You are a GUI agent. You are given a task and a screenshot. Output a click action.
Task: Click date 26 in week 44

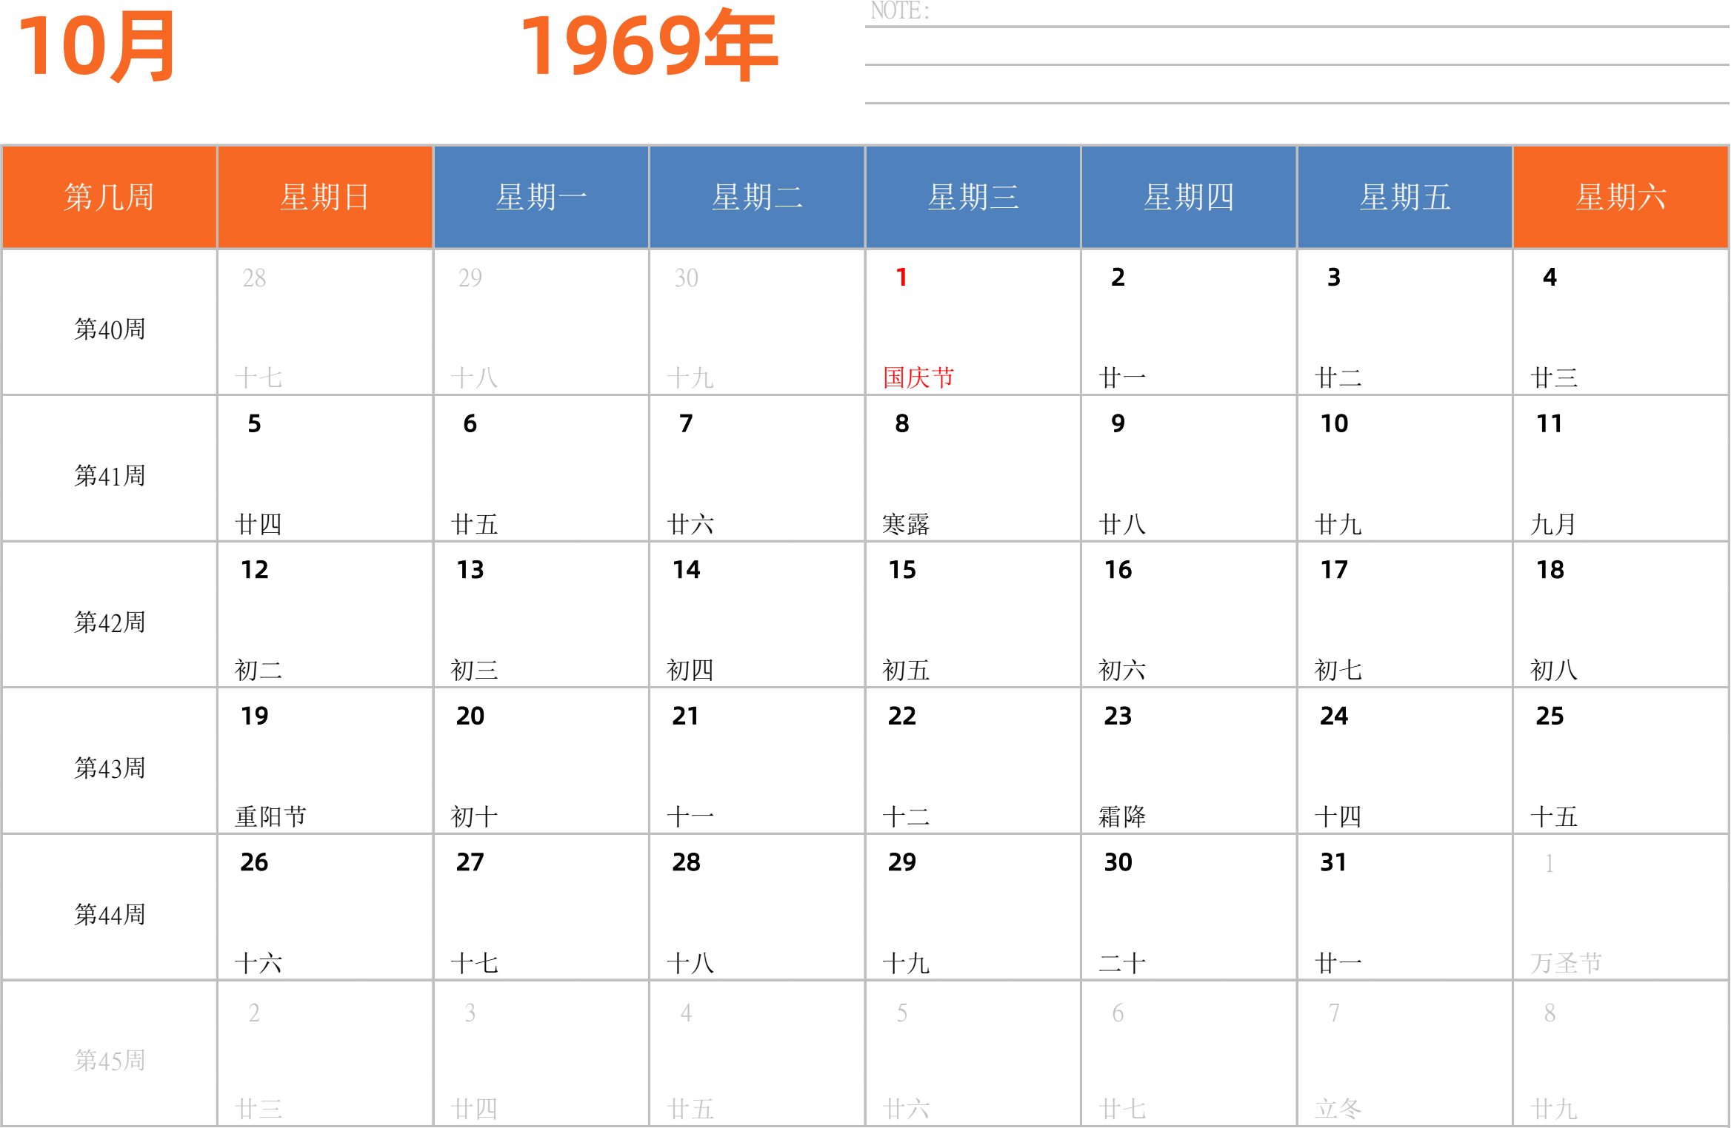pyautogui.click(x=254, y=862)
